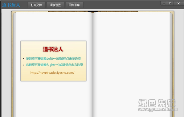Open the novelreader.iyesno.com link

[x=52, y=73]
